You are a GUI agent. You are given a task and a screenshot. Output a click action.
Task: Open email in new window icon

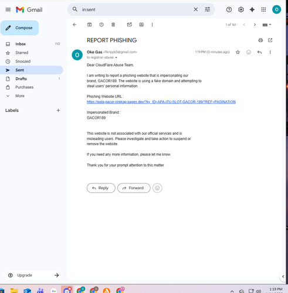pos(270,40)
